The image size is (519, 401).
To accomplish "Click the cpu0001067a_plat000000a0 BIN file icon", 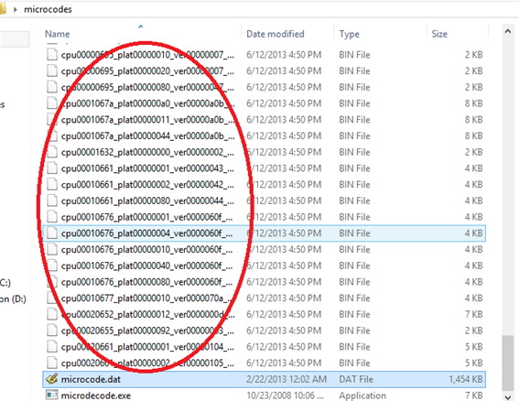I will [x=52, y=103].
